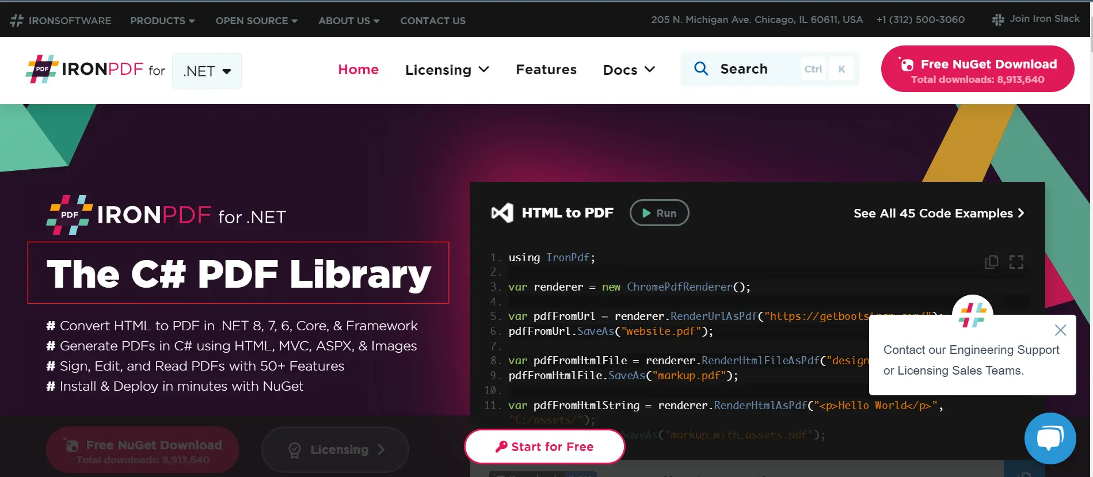Open the Products dropdown menu
The image size is (1093, 477).
pos(162,21)
